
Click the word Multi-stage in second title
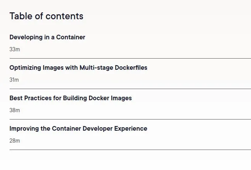click(96, 68)
